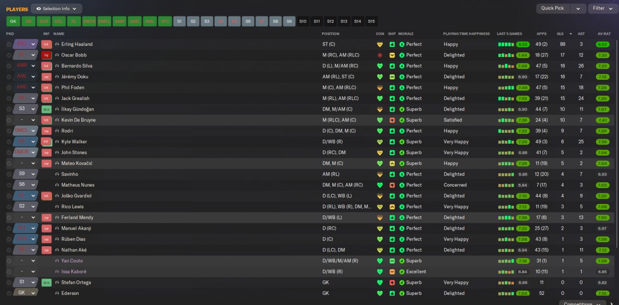Sort by the MORALE column header

pos(406,34)
